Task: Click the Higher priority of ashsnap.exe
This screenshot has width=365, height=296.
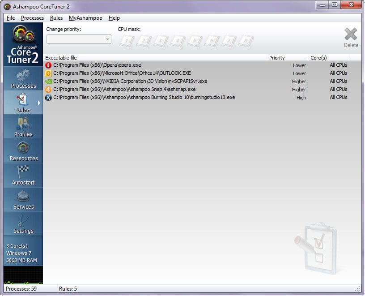Action: click(299, 90)
